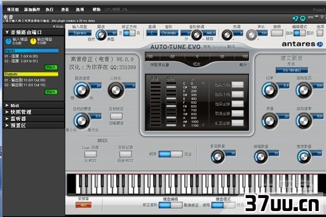Open the 项目组 menu
This screenshot has height=217, width=326.
click(12, 10)
